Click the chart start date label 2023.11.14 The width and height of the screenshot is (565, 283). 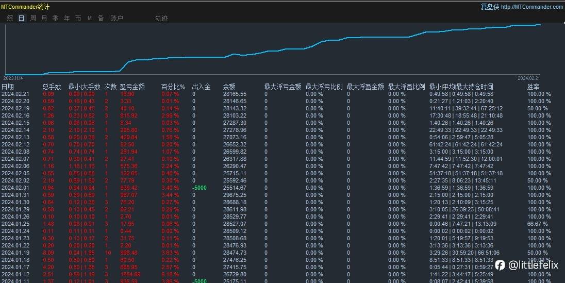click(x=13, y=78)
